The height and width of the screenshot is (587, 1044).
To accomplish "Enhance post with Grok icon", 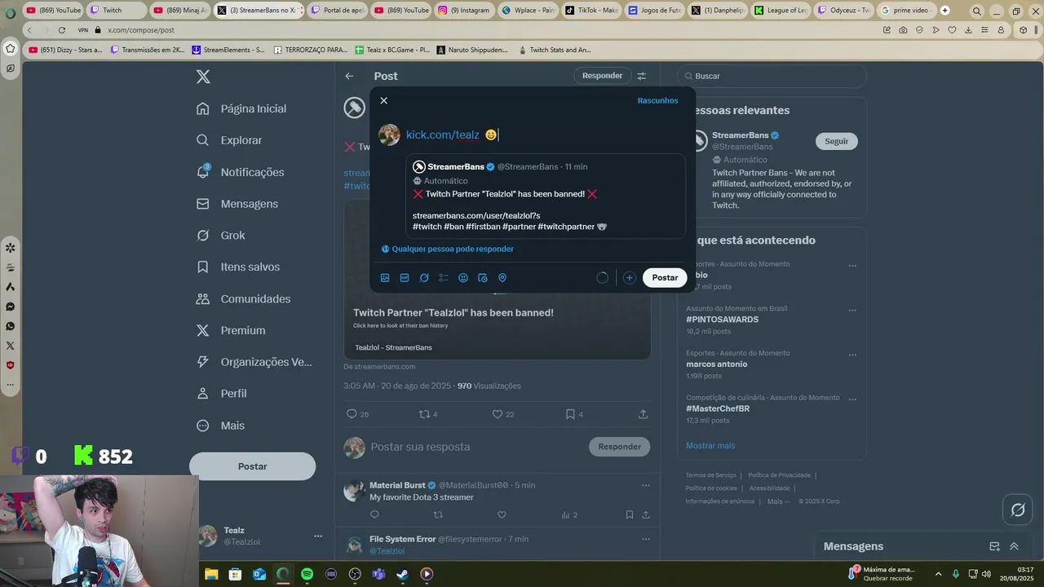I will (424, 278).
